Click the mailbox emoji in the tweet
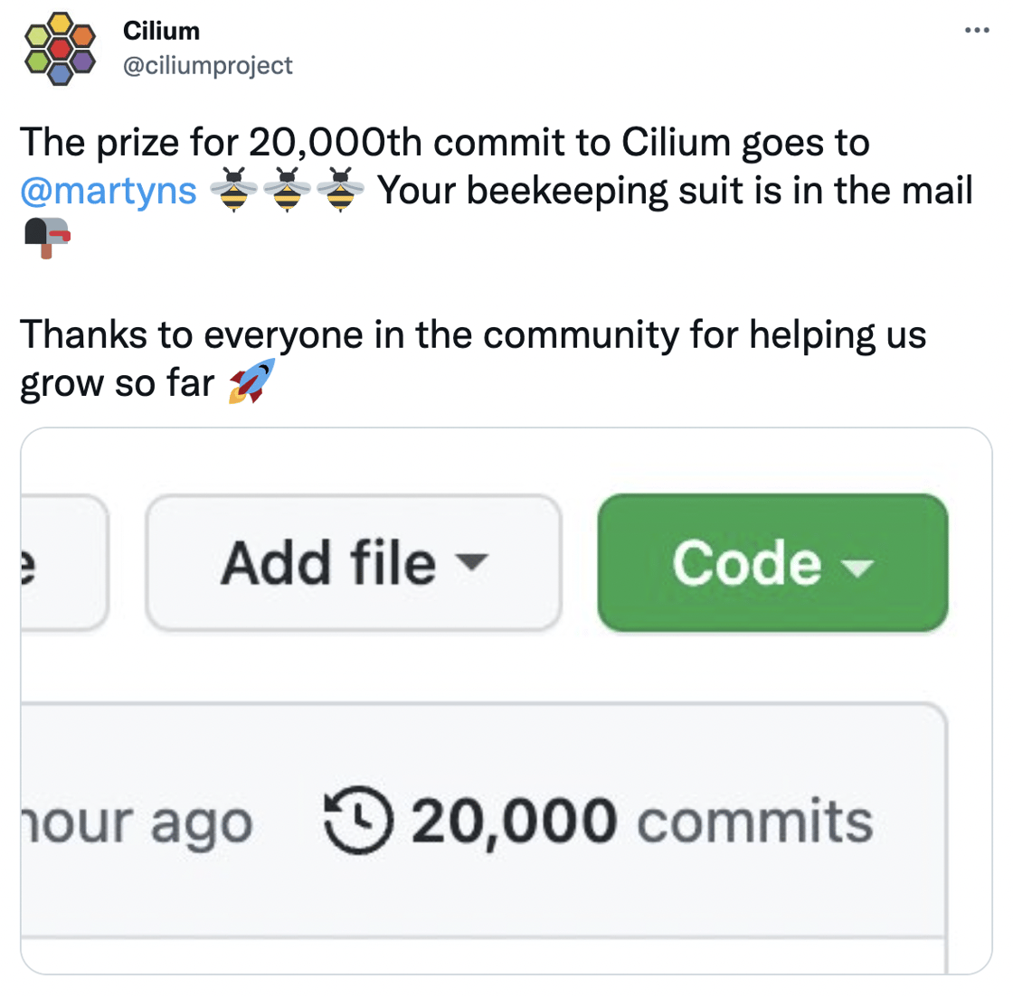This screenshot has height=996, width=1013. tap(47, 239)
